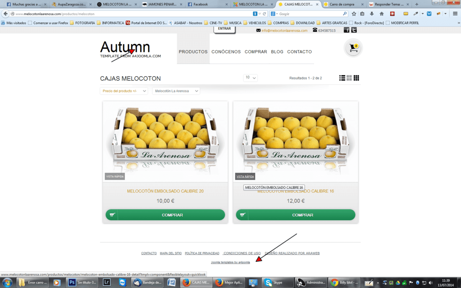Open TeamViewer from the taskbar

click(x=122, y=283)
